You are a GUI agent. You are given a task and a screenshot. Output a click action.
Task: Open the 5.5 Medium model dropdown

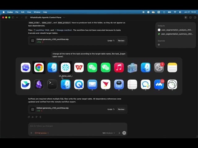(109, 133)
